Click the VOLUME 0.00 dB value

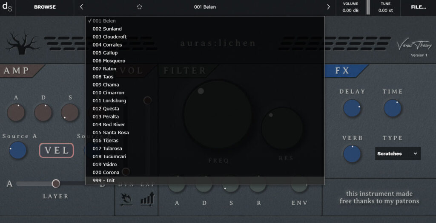click(351, 11)
